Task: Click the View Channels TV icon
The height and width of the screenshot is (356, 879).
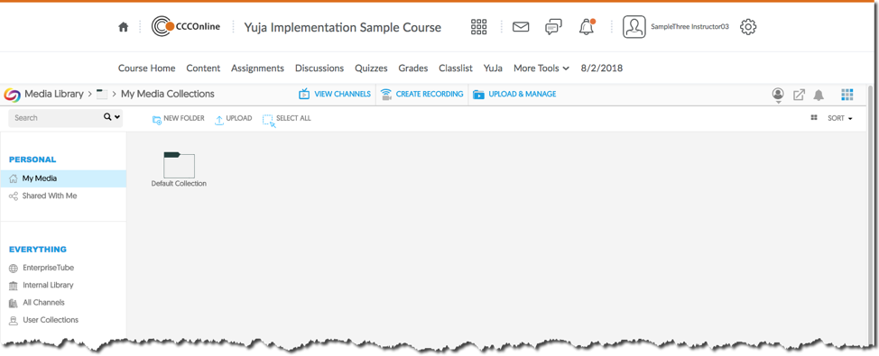Action: click(304, 94)
